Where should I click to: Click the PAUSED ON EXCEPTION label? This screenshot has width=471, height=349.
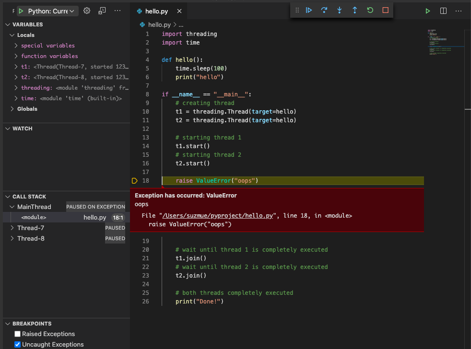95,207
